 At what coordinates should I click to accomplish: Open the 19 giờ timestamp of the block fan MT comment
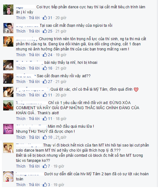click(x=59, y=166)
